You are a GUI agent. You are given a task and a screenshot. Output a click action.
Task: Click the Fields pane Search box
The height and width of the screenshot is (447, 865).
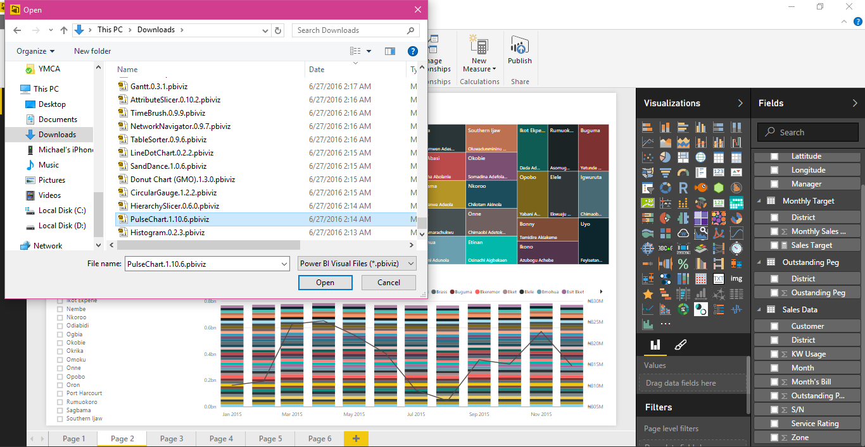808,132
